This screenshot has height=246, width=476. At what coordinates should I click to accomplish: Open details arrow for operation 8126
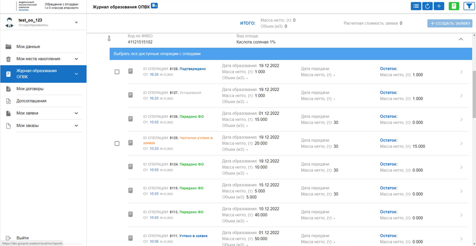(462, 120)
